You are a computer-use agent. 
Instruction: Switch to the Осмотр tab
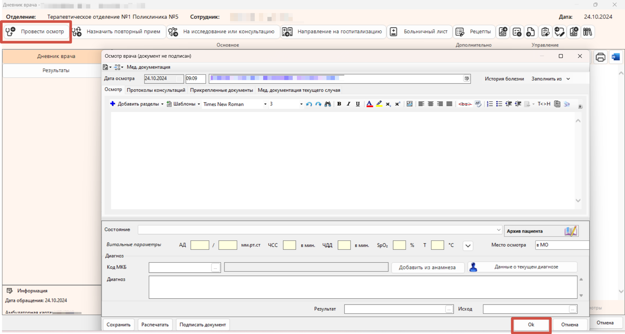(x=113, y=89)
